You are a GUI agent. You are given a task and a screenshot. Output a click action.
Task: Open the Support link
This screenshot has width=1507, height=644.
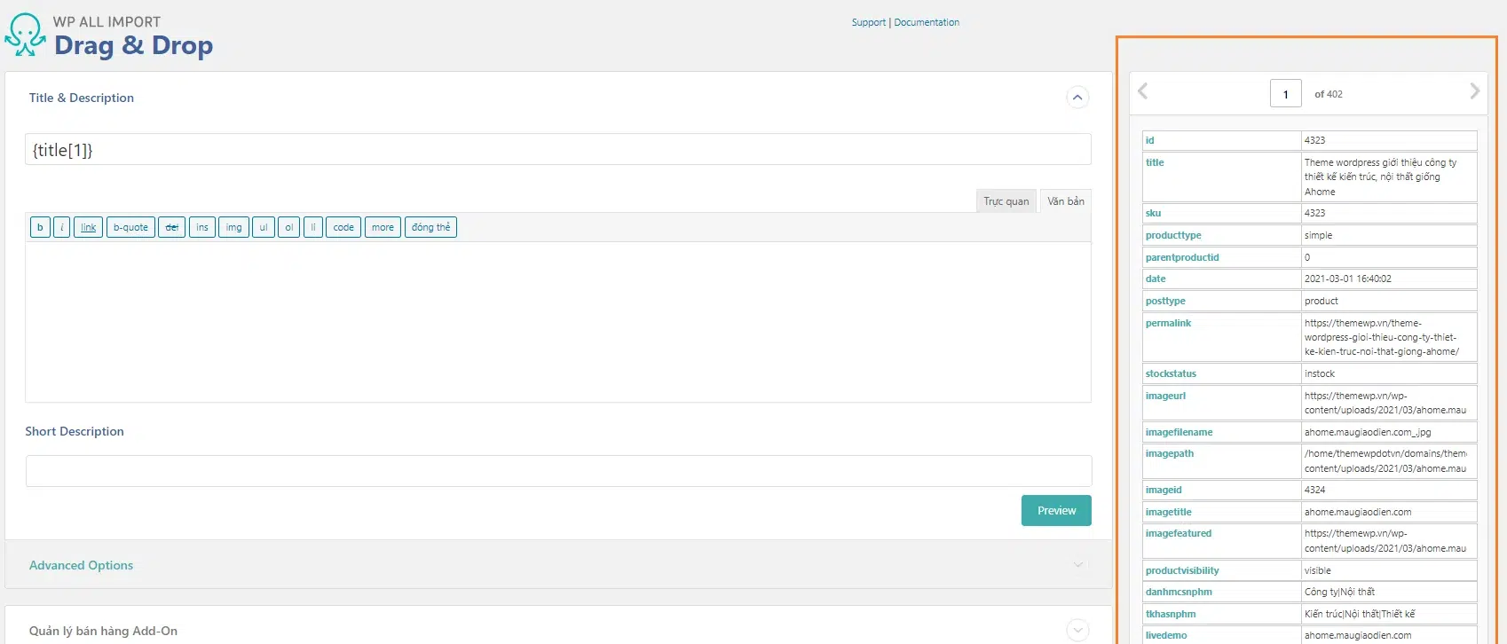coord(869,22)
